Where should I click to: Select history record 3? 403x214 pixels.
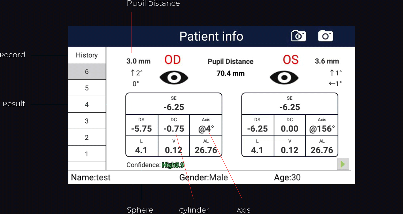coord(87,121)
